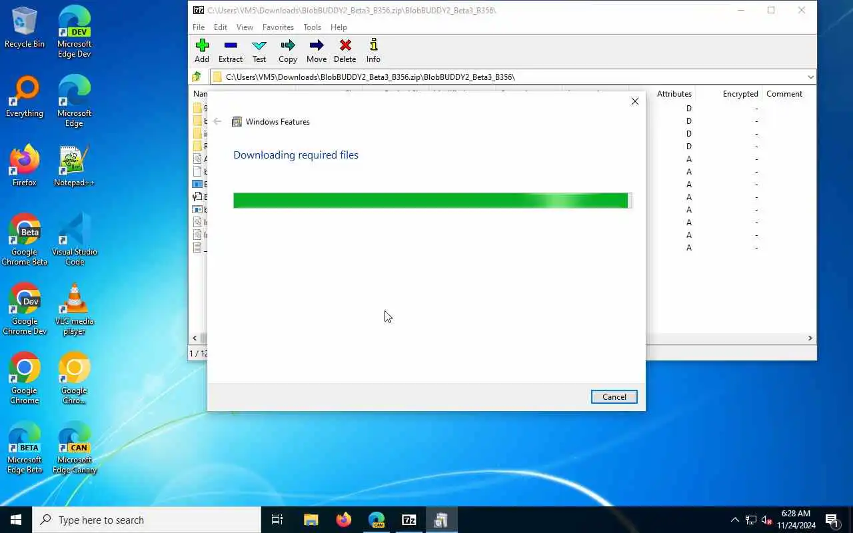Click the back arrow in Windows Features
Image resolution: width=853 pixels, height=533 pixels.
[217, 121]
